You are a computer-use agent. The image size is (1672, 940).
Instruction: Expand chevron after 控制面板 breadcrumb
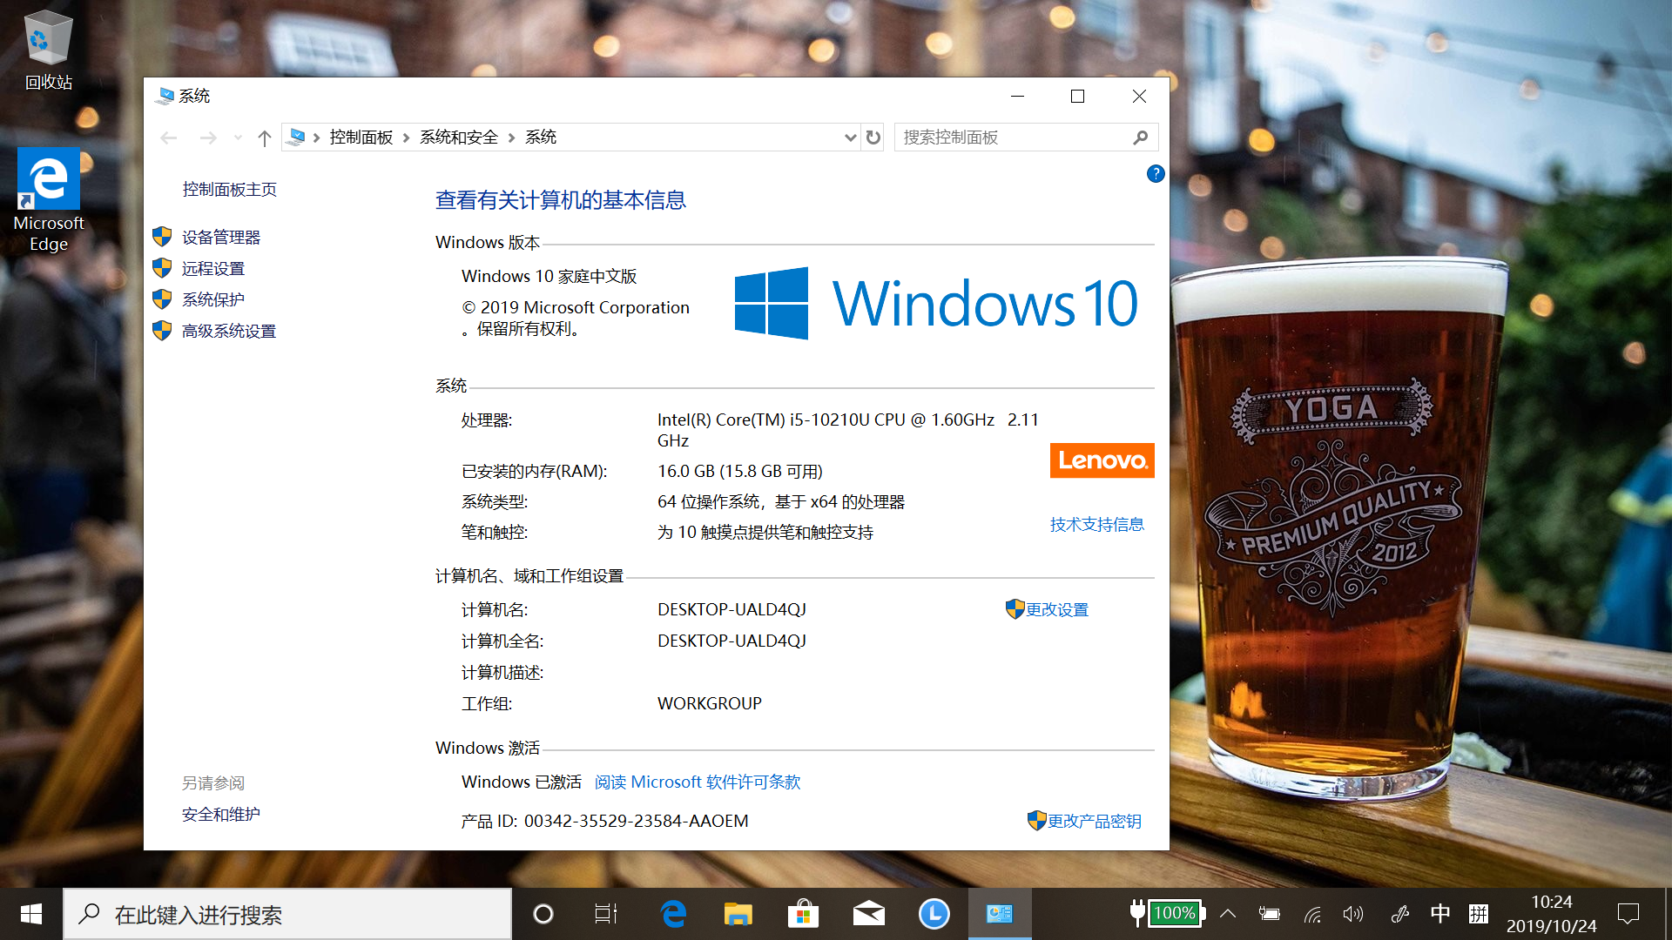406,138
